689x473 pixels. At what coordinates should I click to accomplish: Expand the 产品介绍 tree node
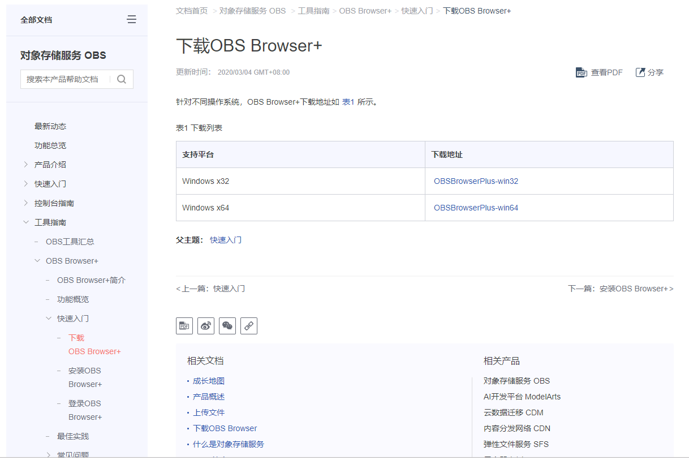(26, 165)
